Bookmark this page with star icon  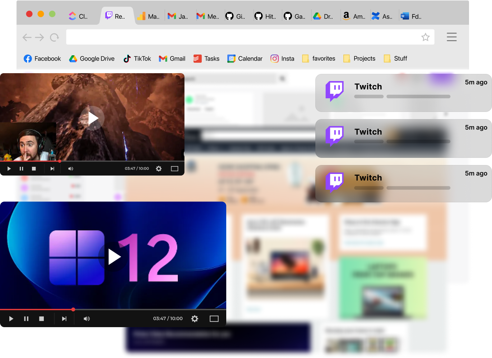[425, 37]
